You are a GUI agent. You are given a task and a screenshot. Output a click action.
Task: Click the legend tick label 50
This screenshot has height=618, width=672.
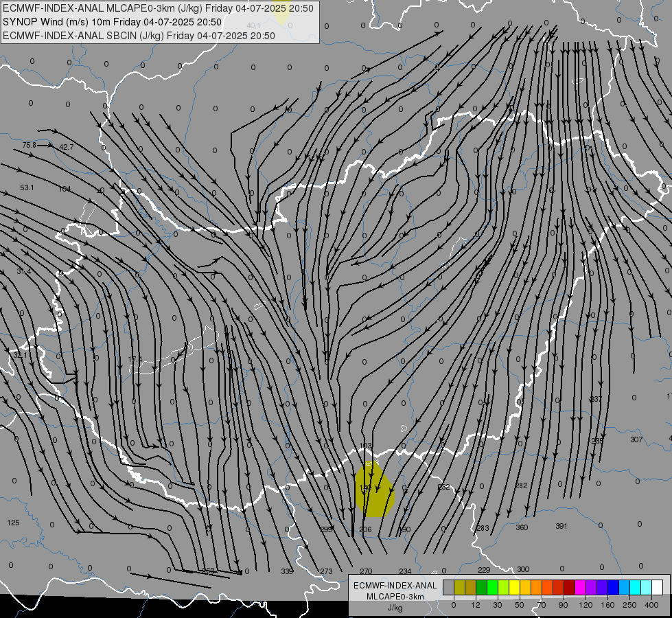(520, 605)
